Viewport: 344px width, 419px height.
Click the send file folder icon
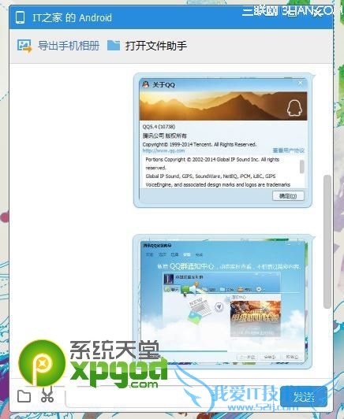pyautogui.click(x=24, y=395)
